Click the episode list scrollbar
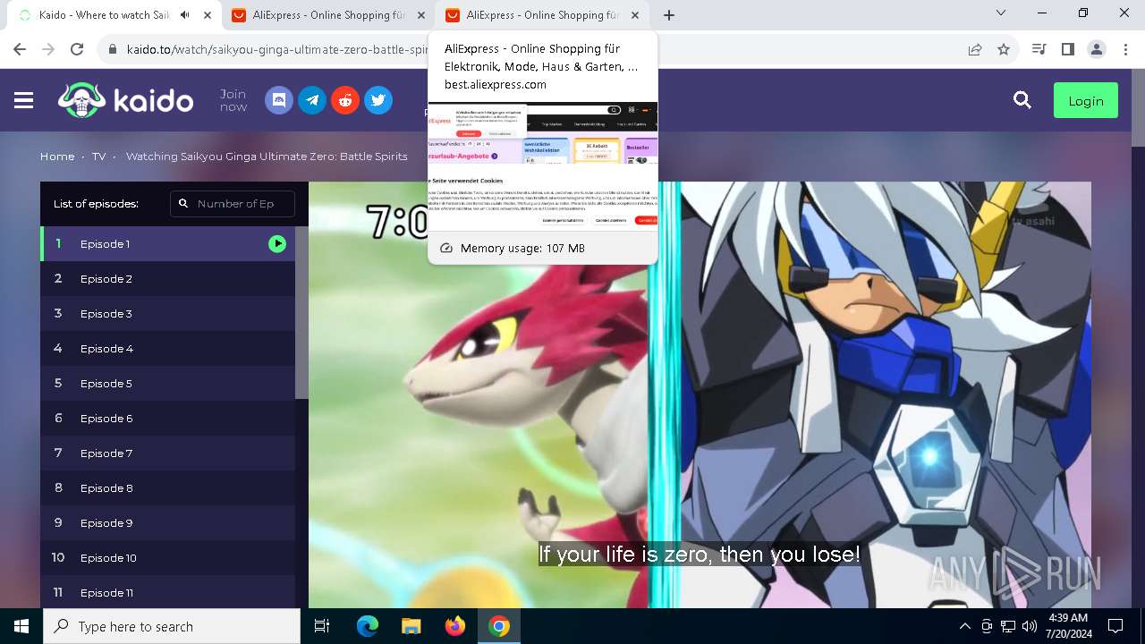 pos(301,312)
